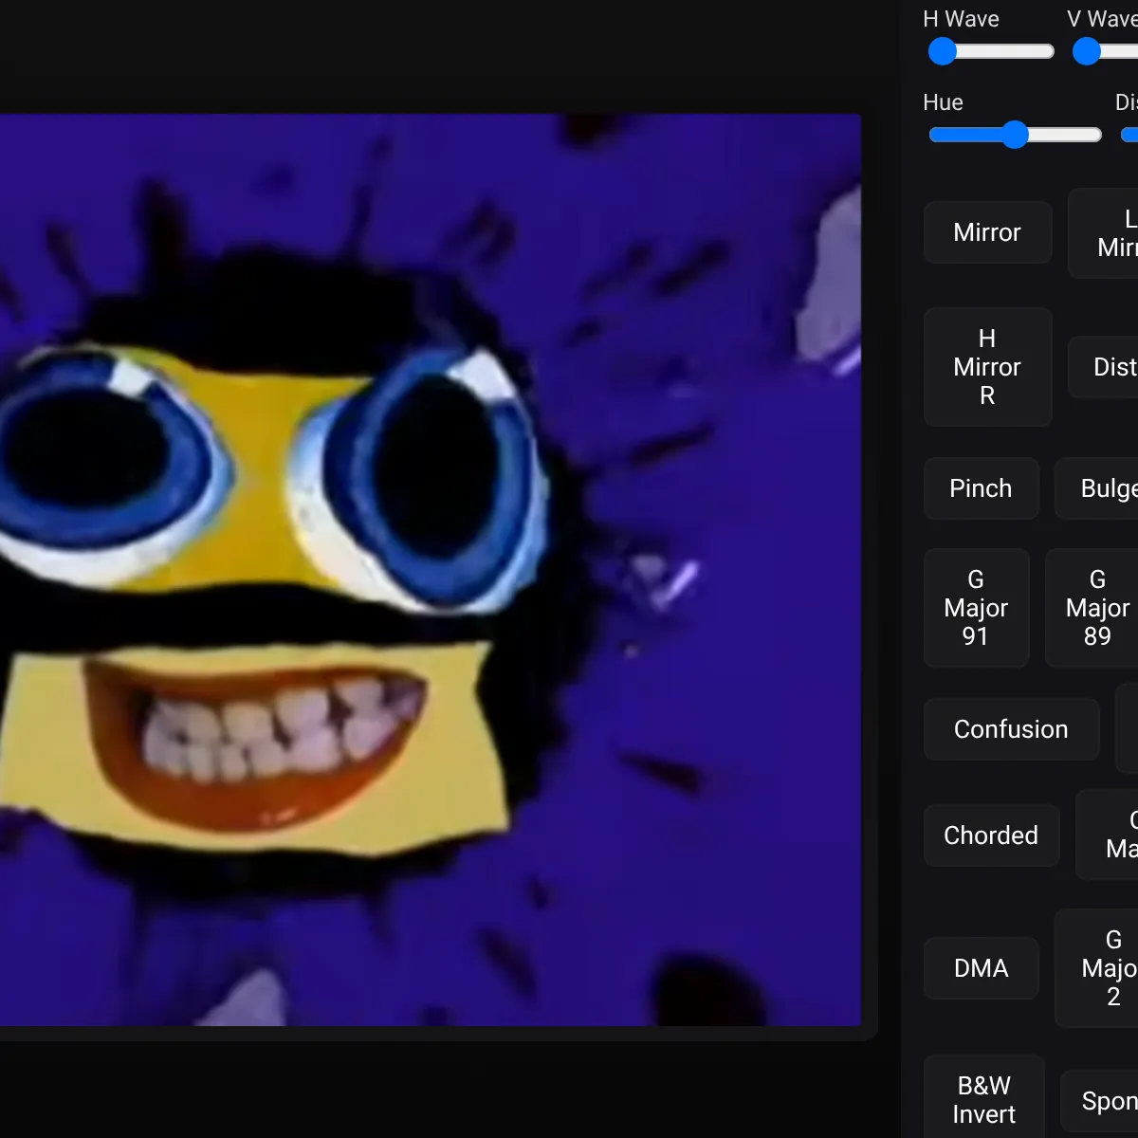
Task: Apply the Bulge effect
Action: coord(1097,488)
